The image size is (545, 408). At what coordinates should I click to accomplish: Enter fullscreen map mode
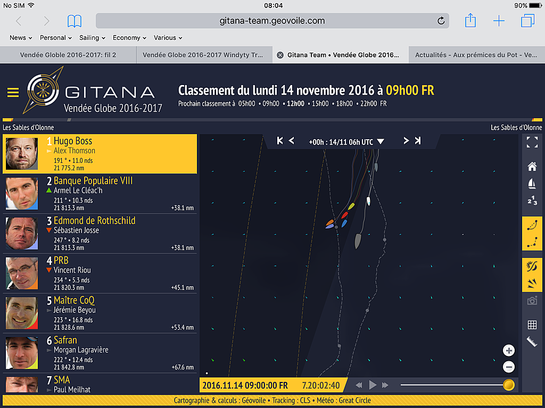(x=532, y=142)
